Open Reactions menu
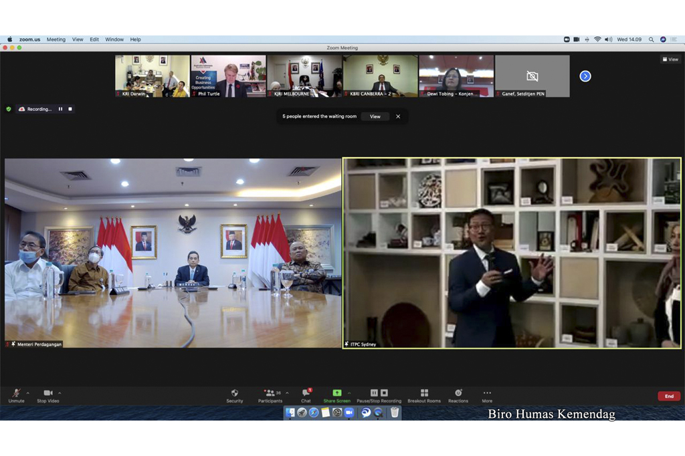 (458, 396)
